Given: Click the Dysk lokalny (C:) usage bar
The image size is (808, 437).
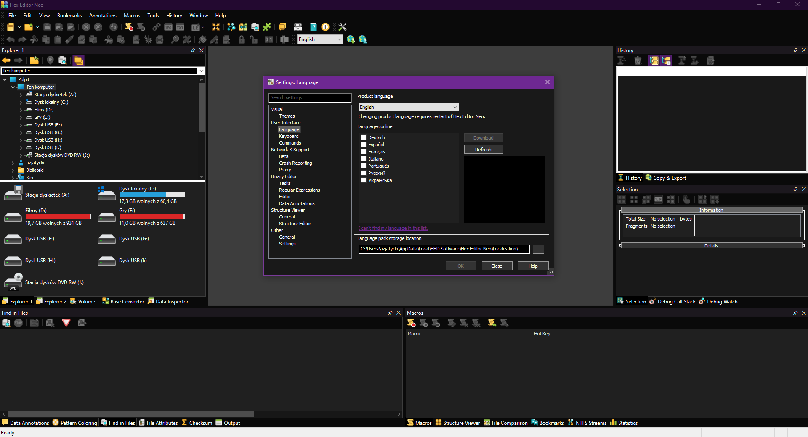Looking at the screenshot, I should (152, 195).
